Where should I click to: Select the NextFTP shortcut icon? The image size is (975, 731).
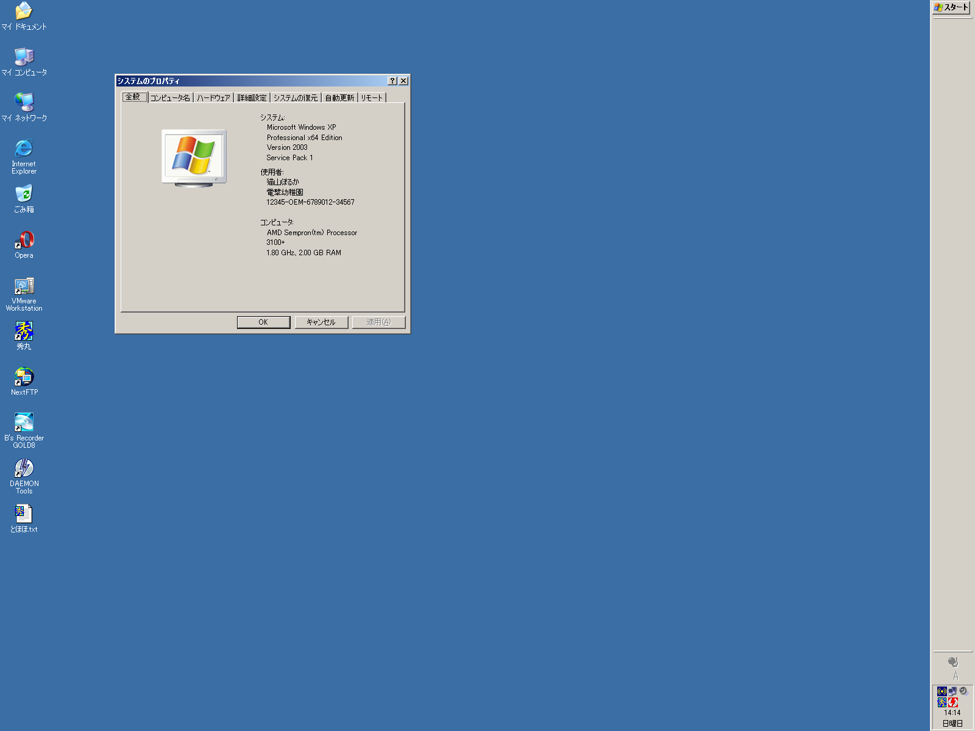tap(24, 381)
